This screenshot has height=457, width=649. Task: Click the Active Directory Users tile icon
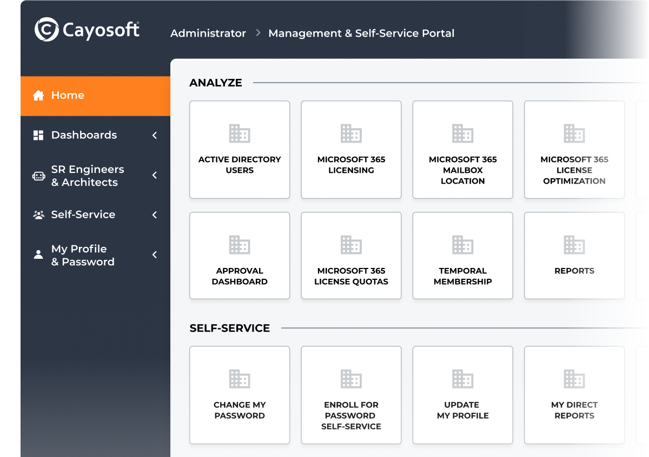click(x=240, y=133)
